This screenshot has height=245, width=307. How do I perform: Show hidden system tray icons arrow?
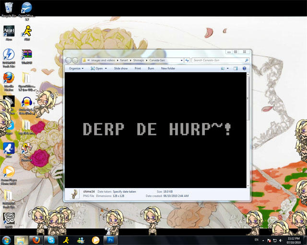pos(263,240)
